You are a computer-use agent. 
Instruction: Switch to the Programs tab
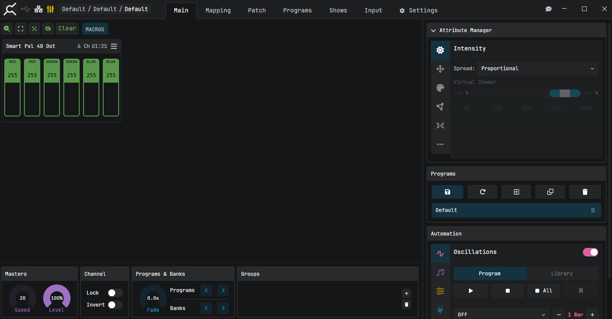pyautogui.click(x=297, y=10)
